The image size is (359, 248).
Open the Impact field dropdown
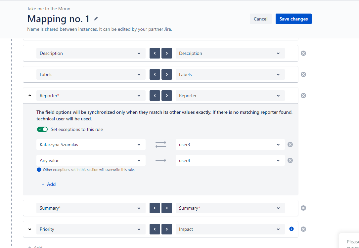[x=230, y=229]
